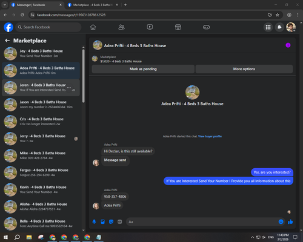Open the Facebook logo home link

pos(8,27)
